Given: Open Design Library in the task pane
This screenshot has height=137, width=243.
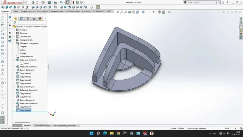Looking at the screenshot, I should (241, 23).
